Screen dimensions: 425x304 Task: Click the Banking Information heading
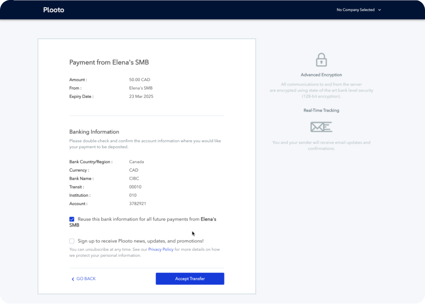point(94,132)
